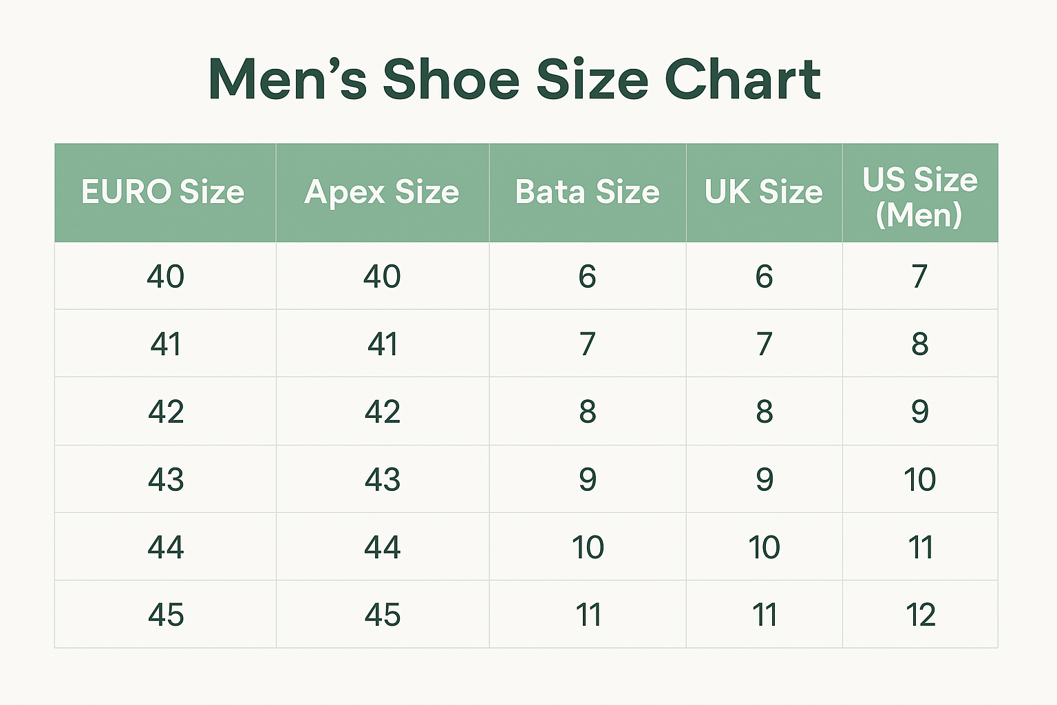
Task: Click the Bata Size header cell
Action: 588,193
